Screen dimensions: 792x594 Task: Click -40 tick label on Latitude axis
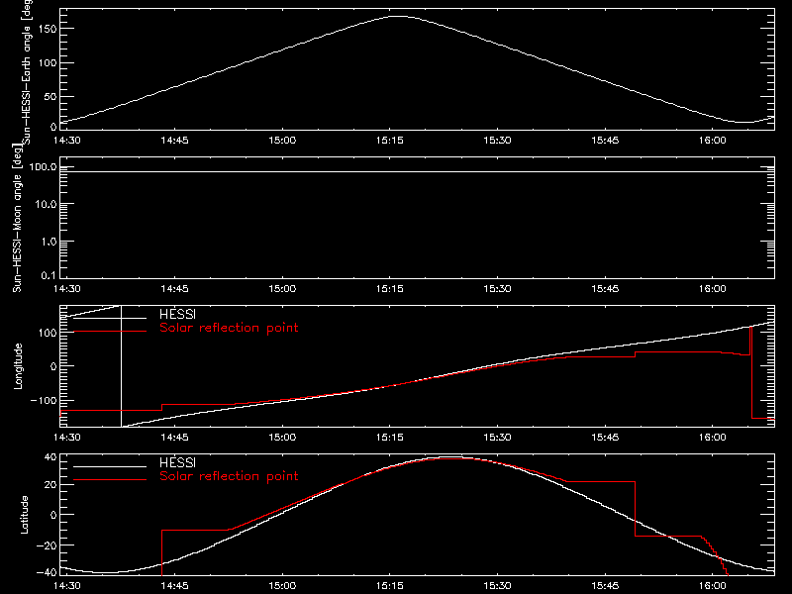tap(47, 573)
